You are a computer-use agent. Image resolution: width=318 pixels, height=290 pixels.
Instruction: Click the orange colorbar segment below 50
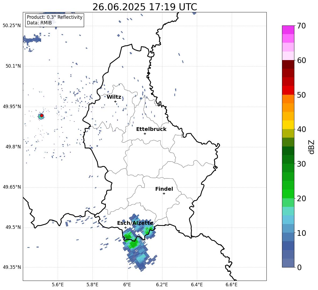[288, 99]
